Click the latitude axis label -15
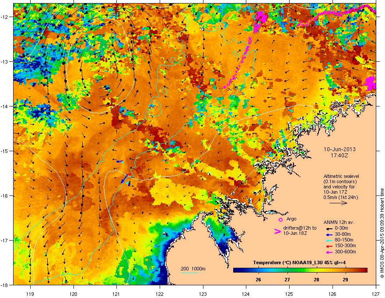The height and width of the screenshot is (298, 385). point(4,151)
